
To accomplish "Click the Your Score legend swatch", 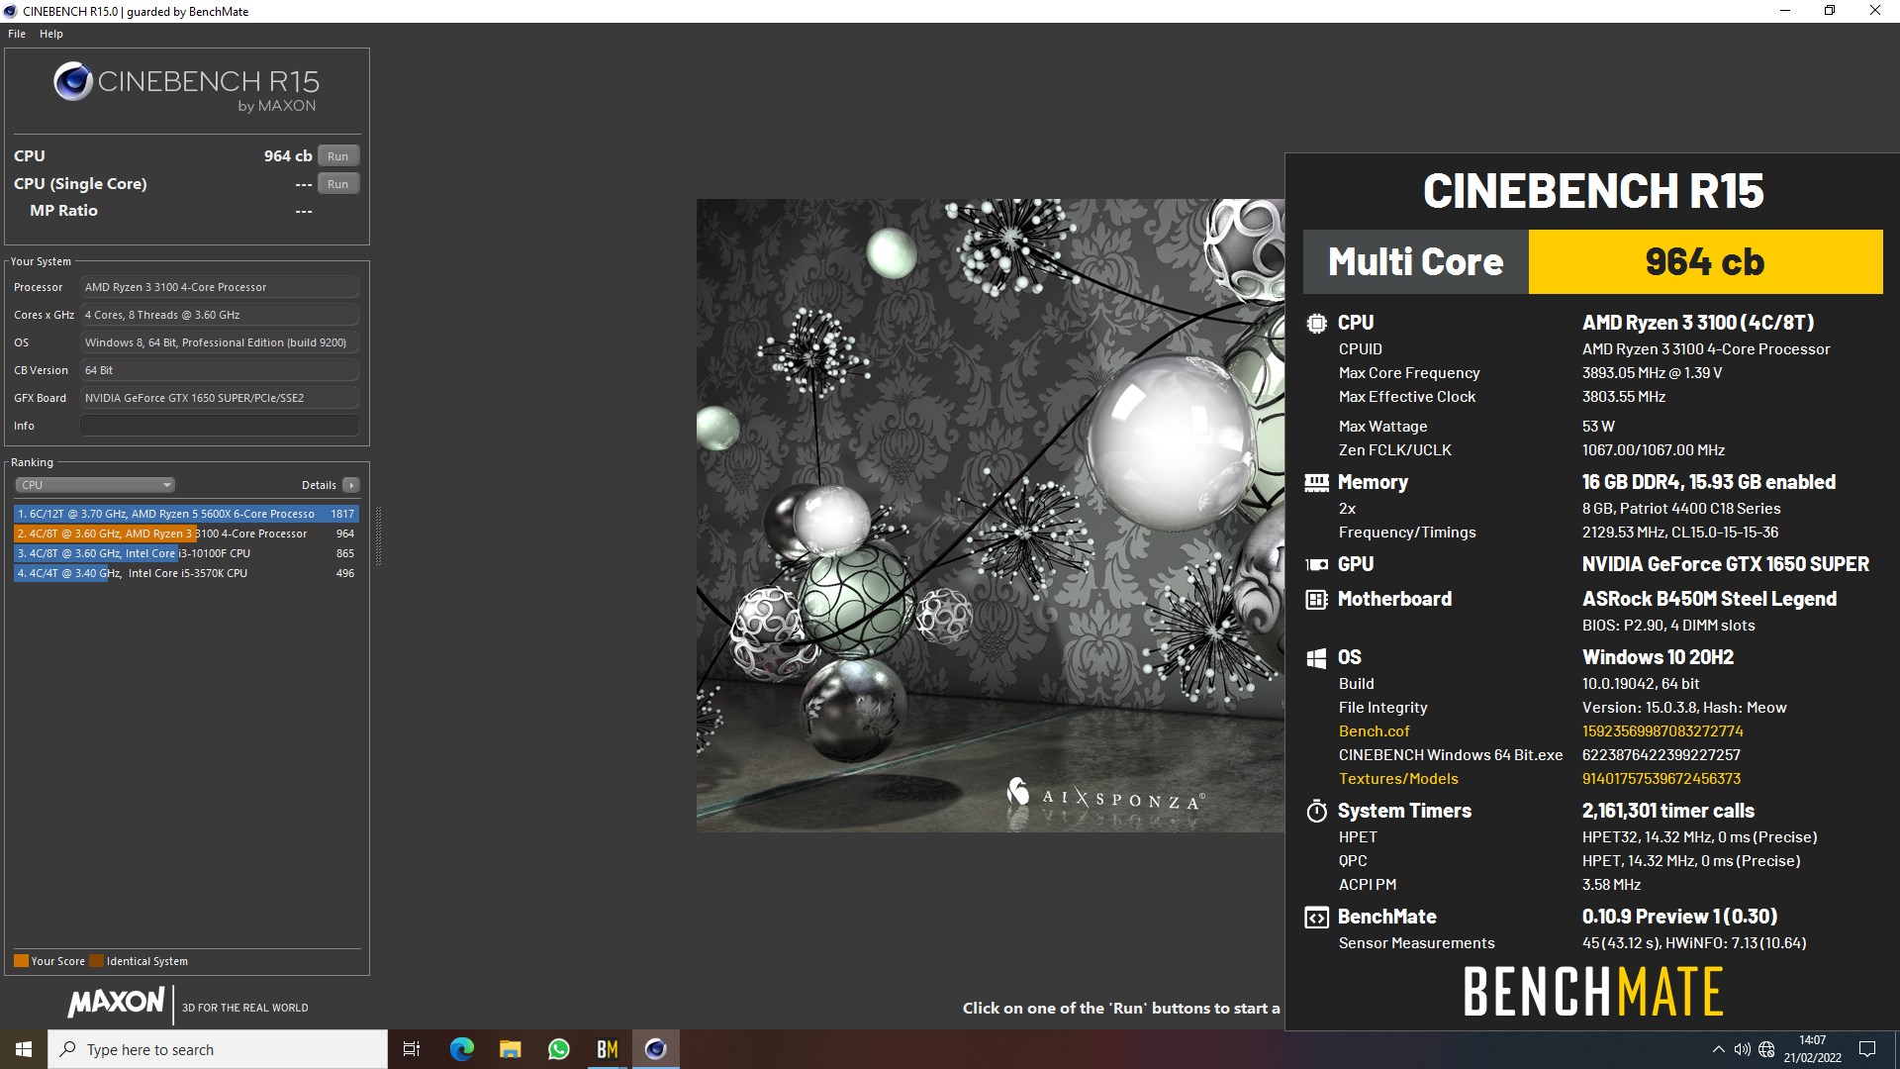I will click(x=21, y=961).
